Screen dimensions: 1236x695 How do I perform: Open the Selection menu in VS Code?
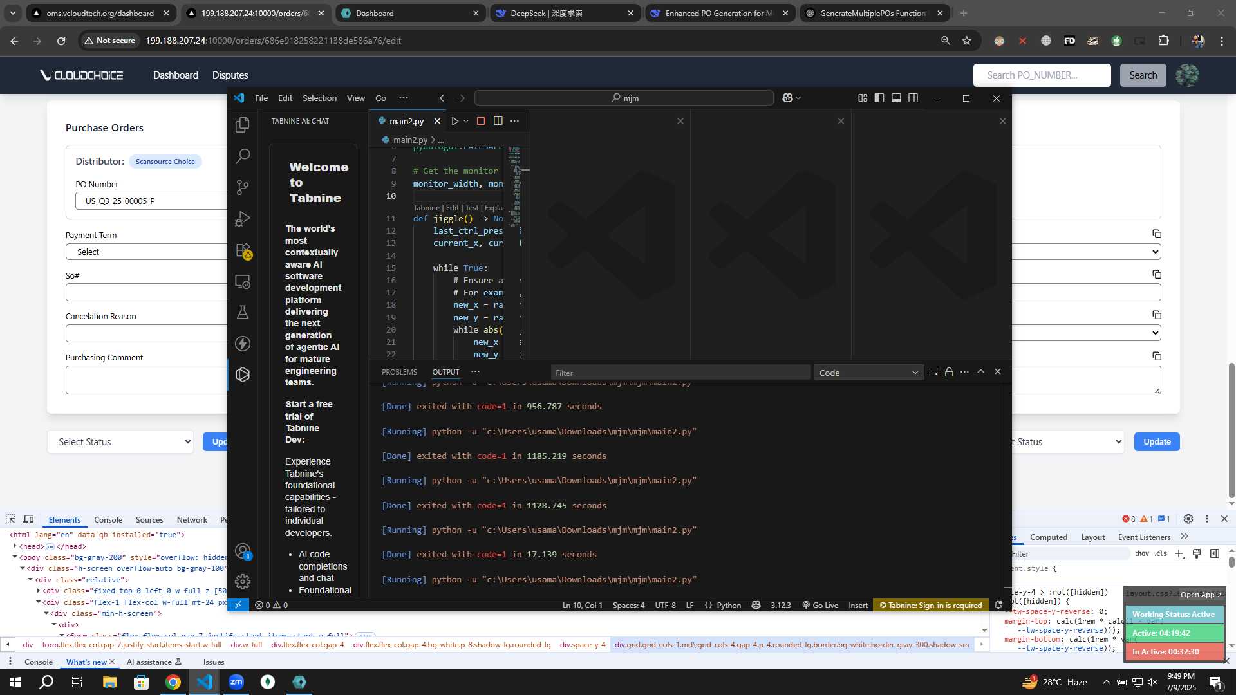pyautogui.click(x=319, y=98)
